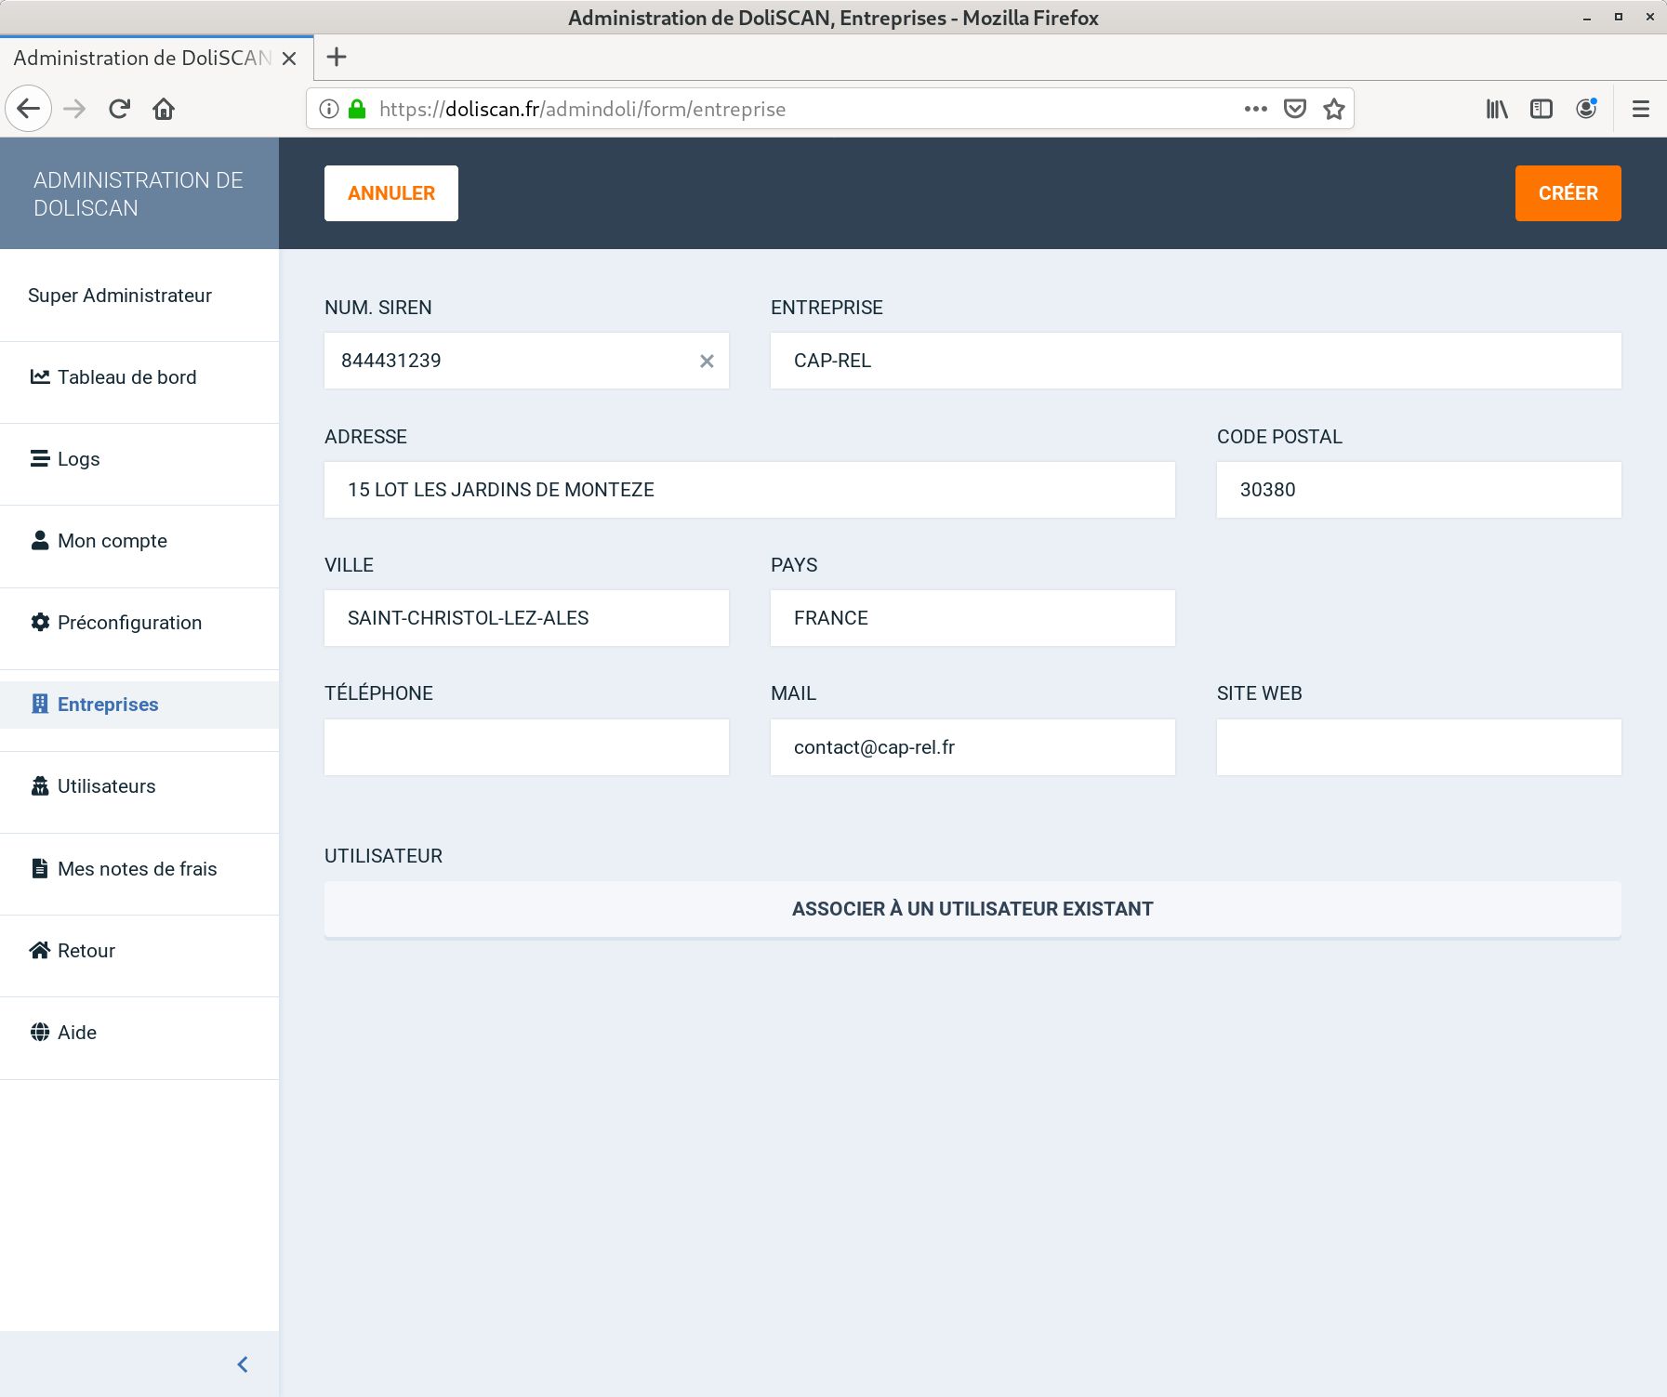
Task: Open Tableau de bord in sidebar
Action: 126,377
